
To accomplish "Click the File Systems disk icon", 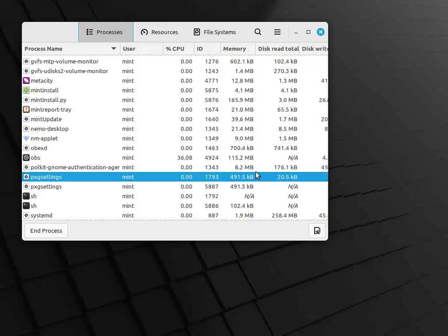I will tap(197, 32).
